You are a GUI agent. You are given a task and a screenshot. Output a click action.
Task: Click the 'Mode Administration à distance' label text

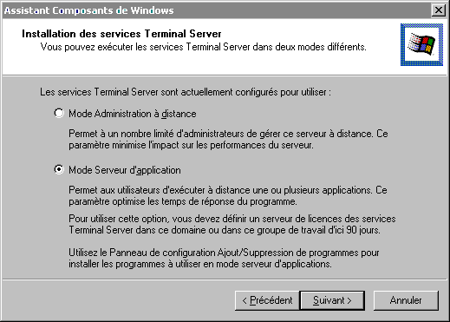pyautogui.click(x=133, y=114)
